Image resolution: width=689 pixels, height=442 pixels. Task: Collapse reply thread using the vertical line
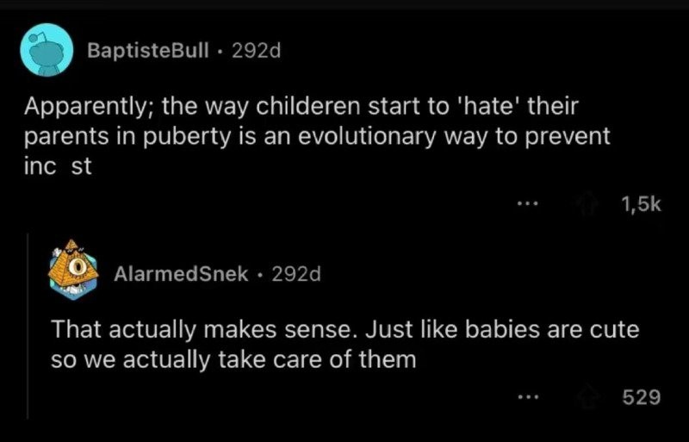(x=28, y=326)
